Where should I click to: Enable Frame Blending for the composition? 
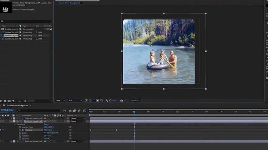tap(75, 111)
